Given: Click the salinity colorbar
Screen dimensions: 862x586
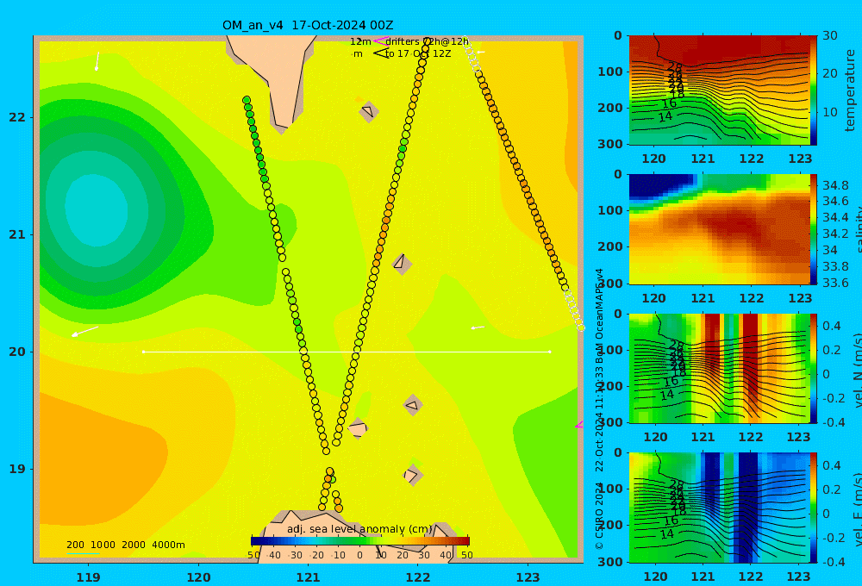Looking at the screenshot, I should tap(814, 229).
